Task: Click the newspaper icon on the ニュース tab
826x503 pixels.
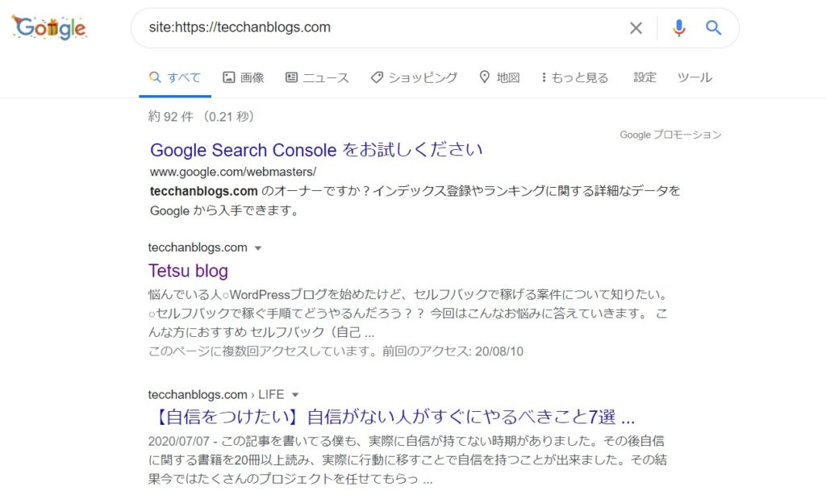Action: click(291, 77)
